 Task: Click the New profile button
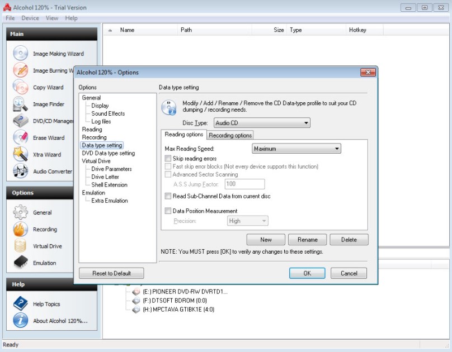(266, 240)
